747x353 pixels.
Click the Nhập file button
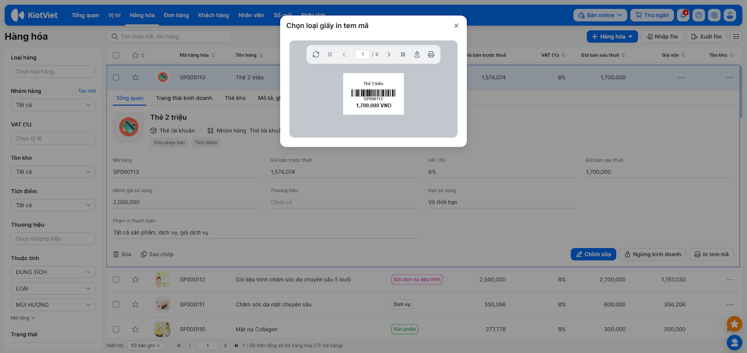point(662,36)
